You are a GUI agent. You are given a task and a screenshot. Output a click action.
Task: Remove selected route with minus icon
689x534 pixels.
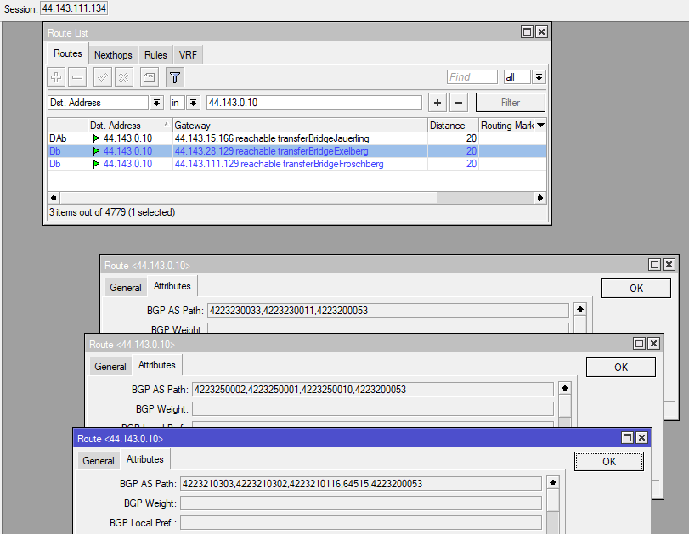[77, 77]
